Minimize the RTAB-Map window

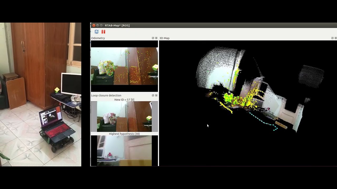click(97, 25)
